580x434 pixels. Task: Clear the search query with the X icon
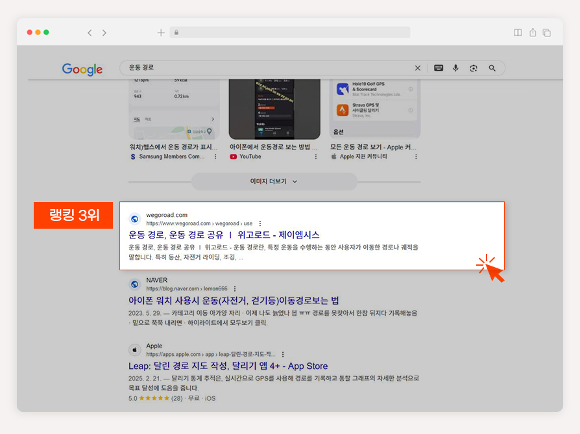click(x=418, y=68)
